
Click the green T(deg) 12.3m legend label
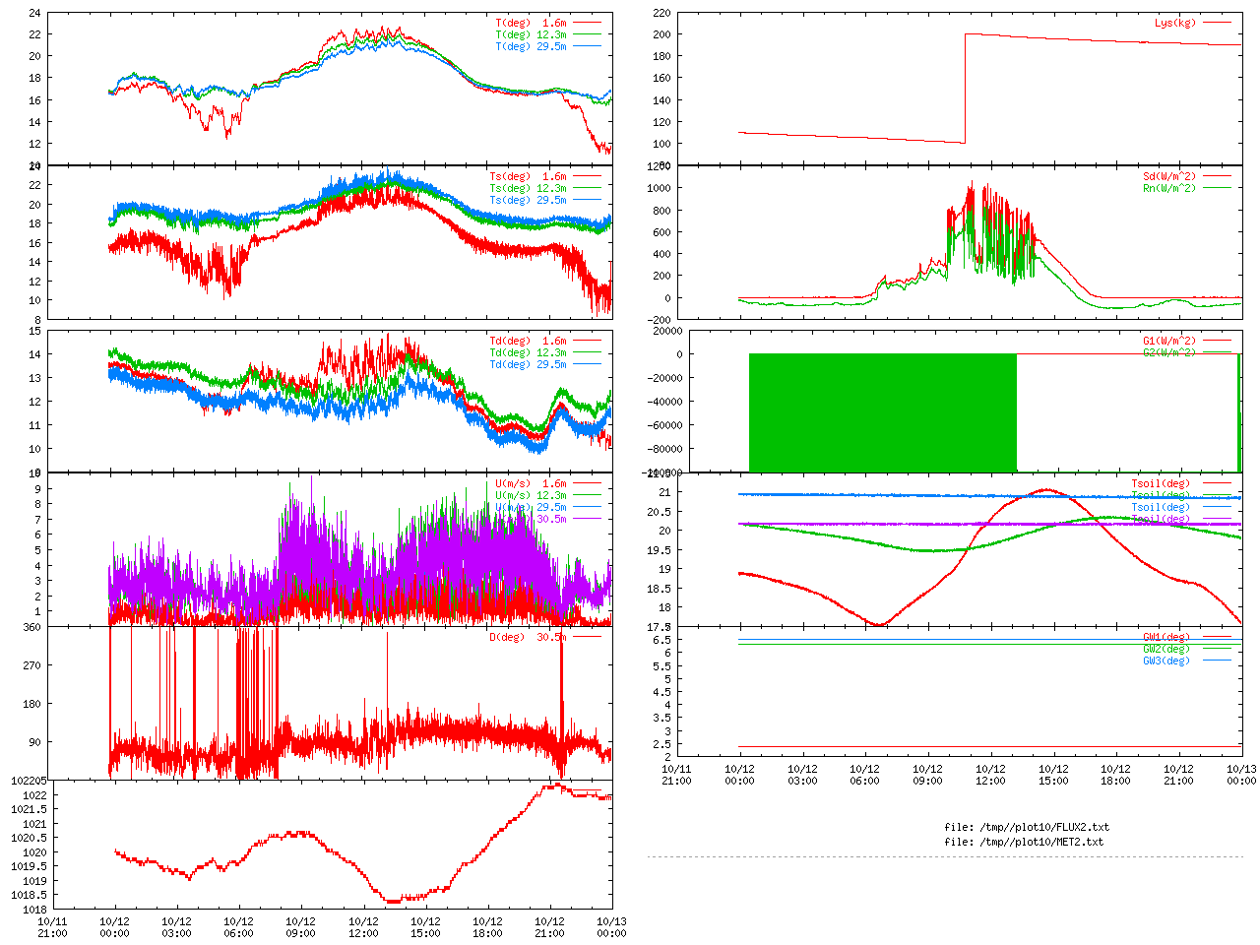point(531,34)
